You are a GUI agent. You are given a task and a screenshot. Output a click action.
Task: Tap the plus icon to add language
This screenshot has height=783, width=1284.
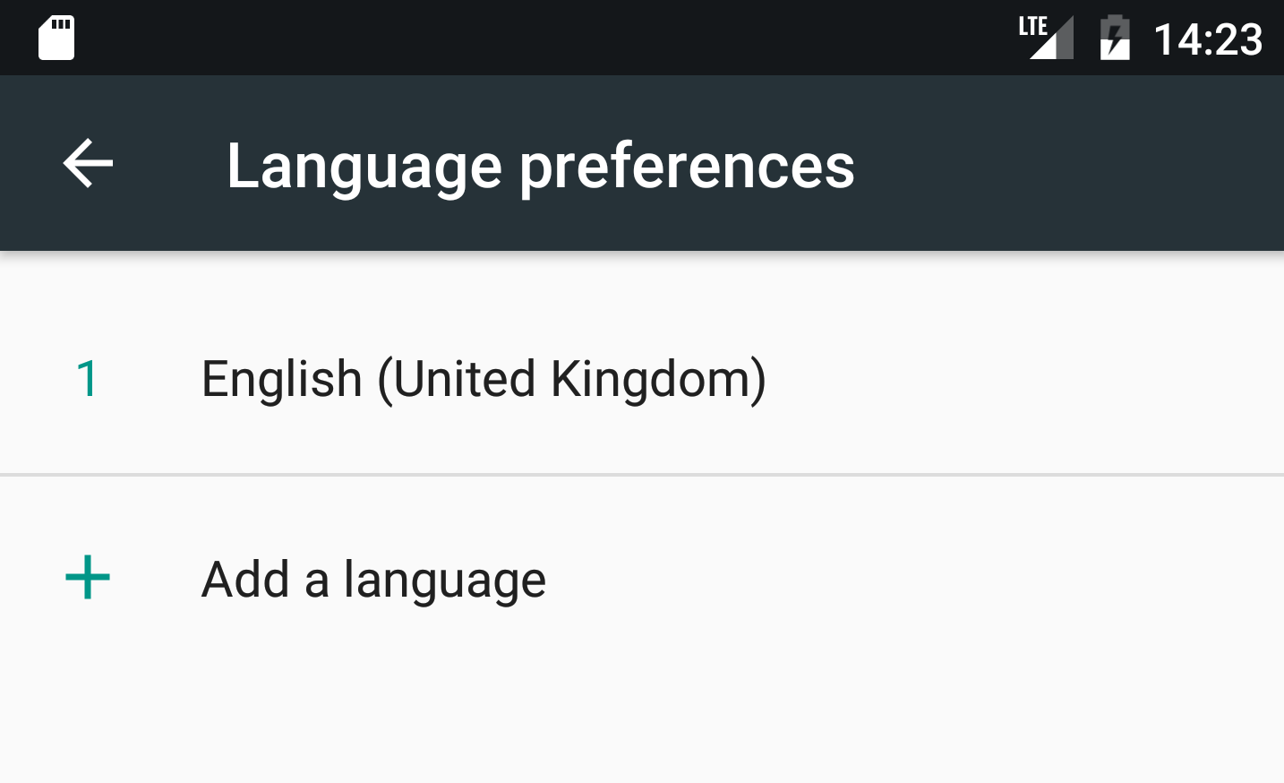(88, 577)
